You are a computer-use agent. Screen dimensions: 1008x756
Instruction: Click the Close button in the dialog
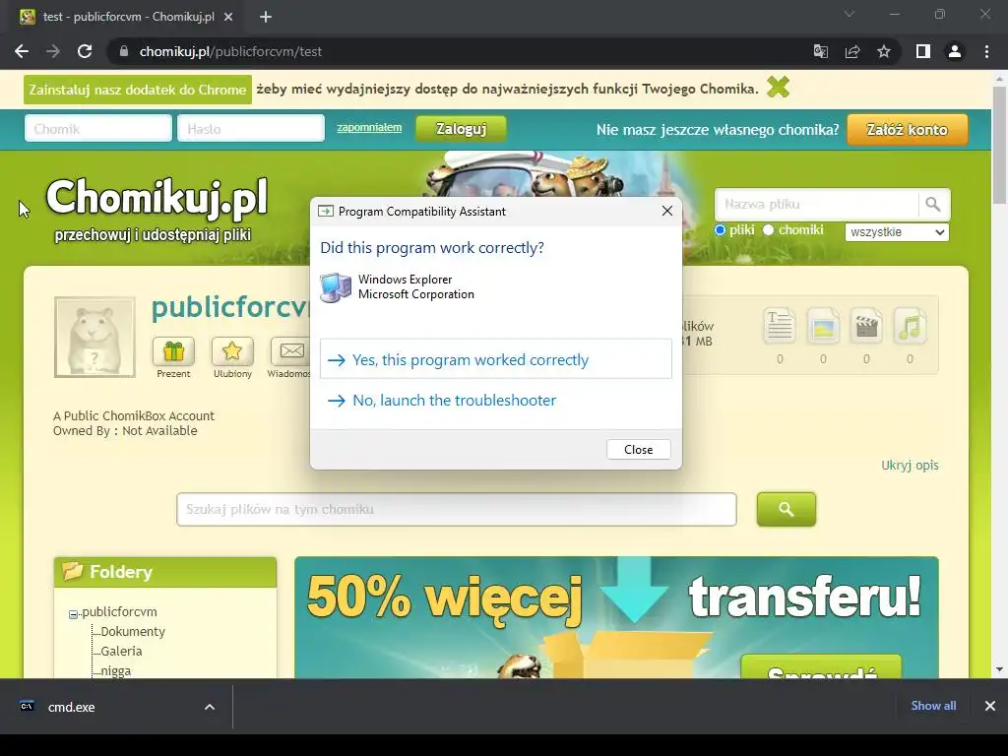click(x=638, y=449)
